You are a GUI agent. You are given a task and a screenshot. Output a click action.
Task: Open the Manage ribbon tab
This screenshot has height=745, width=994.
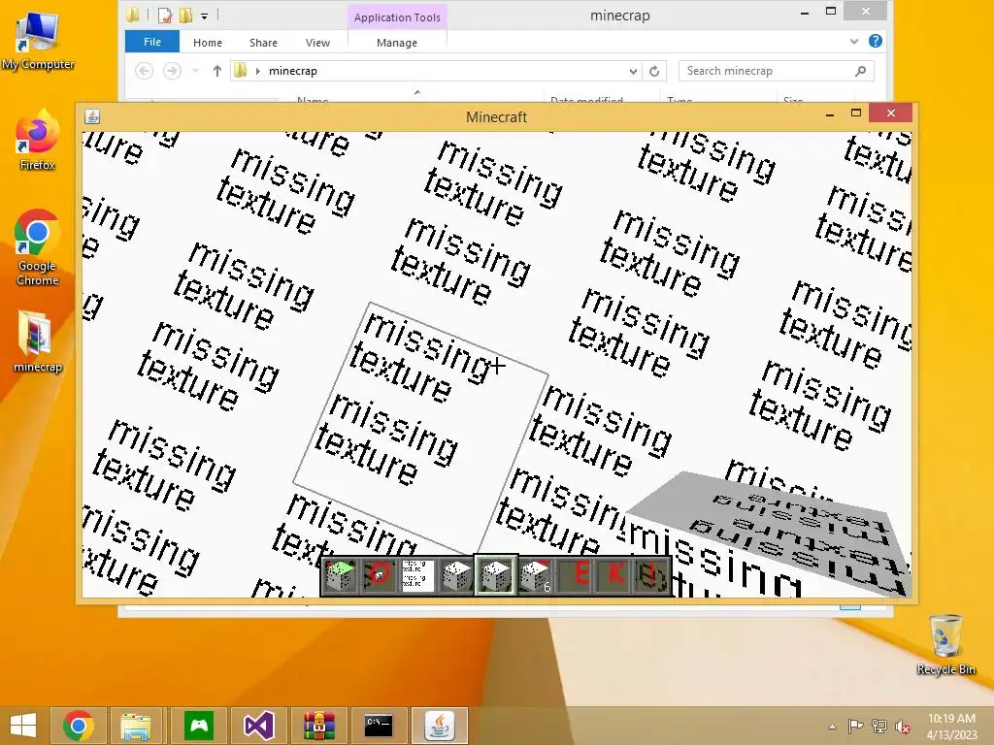pos(397,43)
